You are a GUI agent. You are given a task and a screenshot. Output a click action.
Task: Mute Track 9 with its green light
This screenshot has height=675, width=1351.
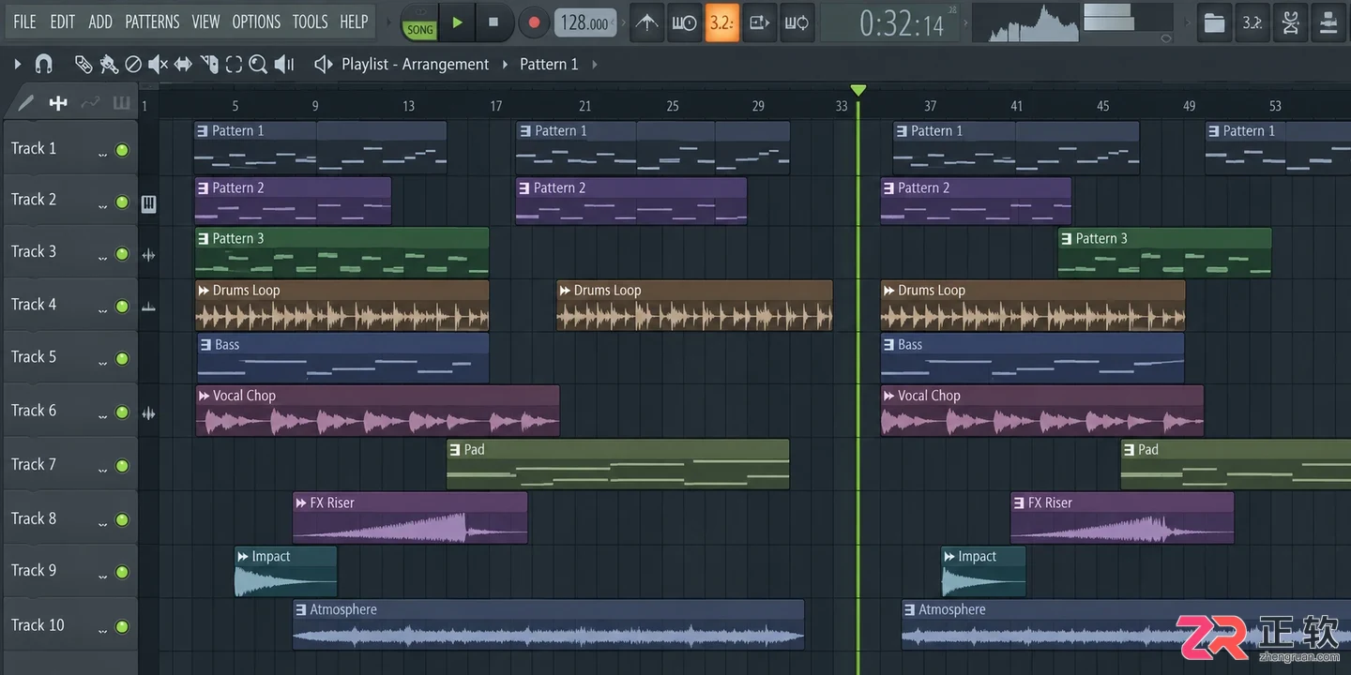click(x=122, y=572)
